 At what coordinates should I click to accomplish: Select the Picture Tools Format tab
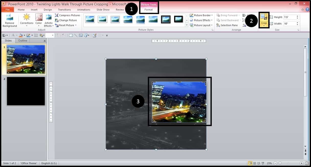click(149, 10)
